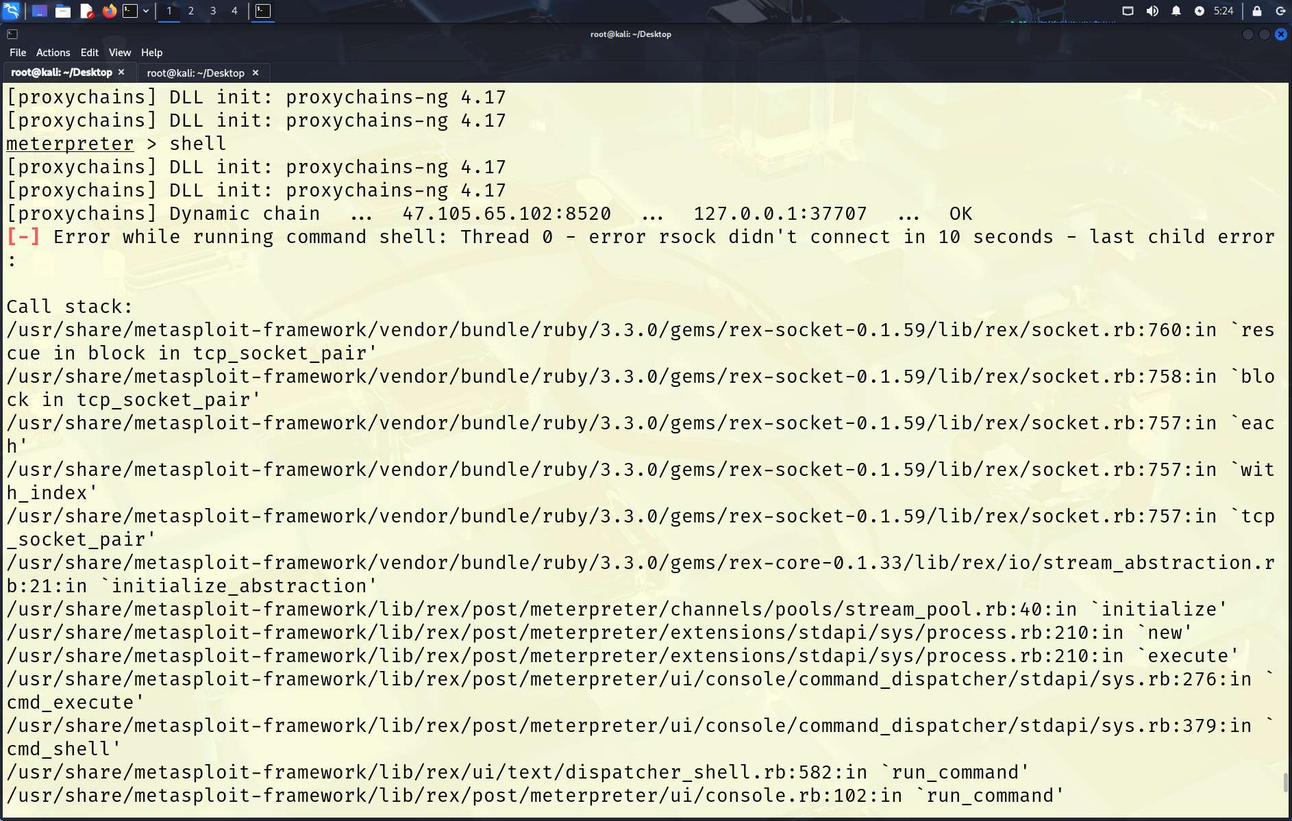Open the file manager from the panel
Viewport: 1292px width, 821px height.
pos(63,11)
